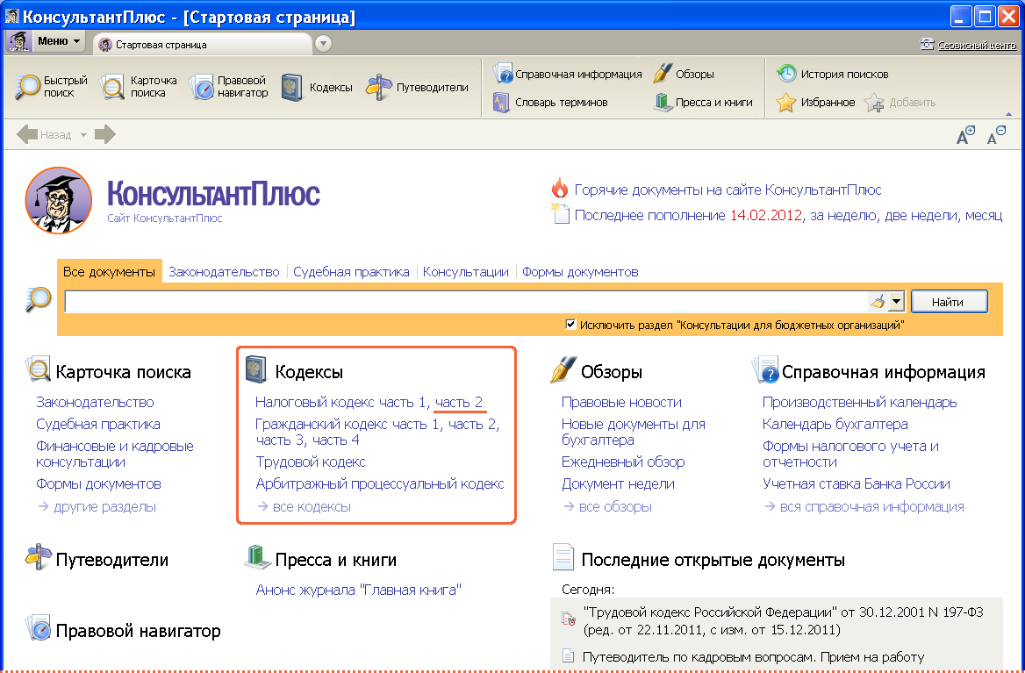
Task: Open Обзоры toolbar pen icon
Action: 663,73
